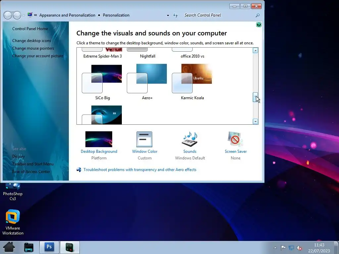Click the network tray icon
The width and height of the screenshot is (339, 254).
pyautogui.click(x=291, y=248)
